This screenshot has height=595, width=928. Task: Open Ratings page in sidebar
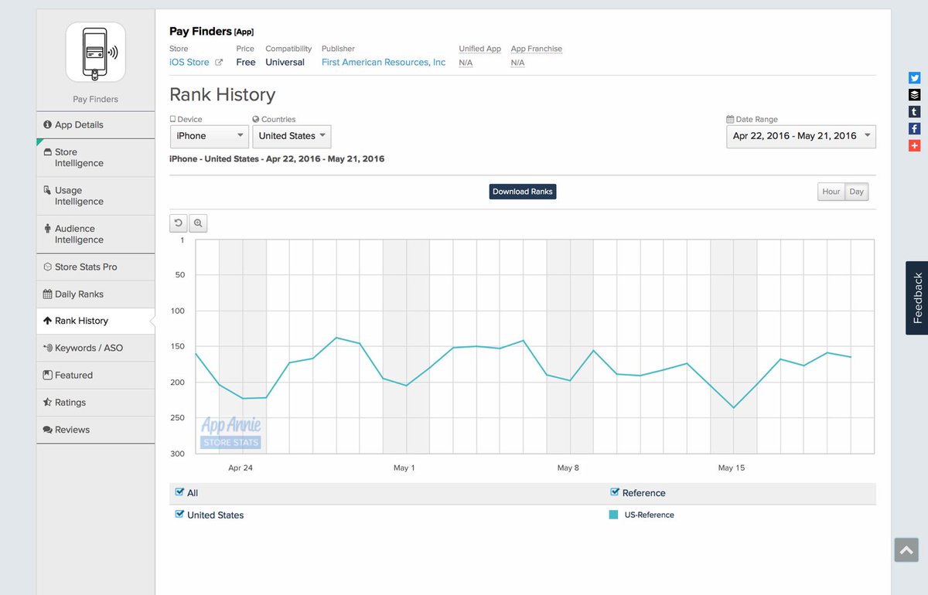pyautogui.click(x=95, y=403)
